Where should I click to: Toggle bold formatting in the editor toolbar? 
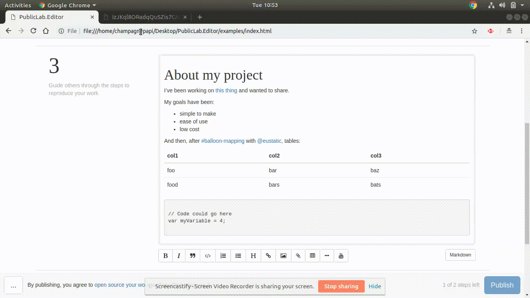pos(166,256)
